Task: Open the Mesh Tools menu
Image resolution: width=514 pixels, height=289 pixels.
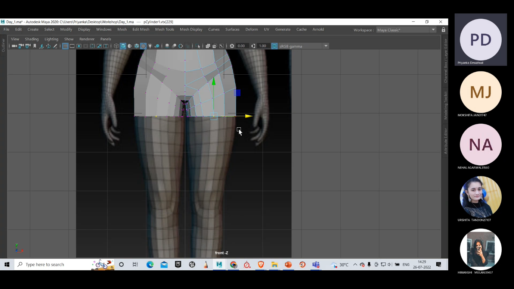Action: click(164, 29)
